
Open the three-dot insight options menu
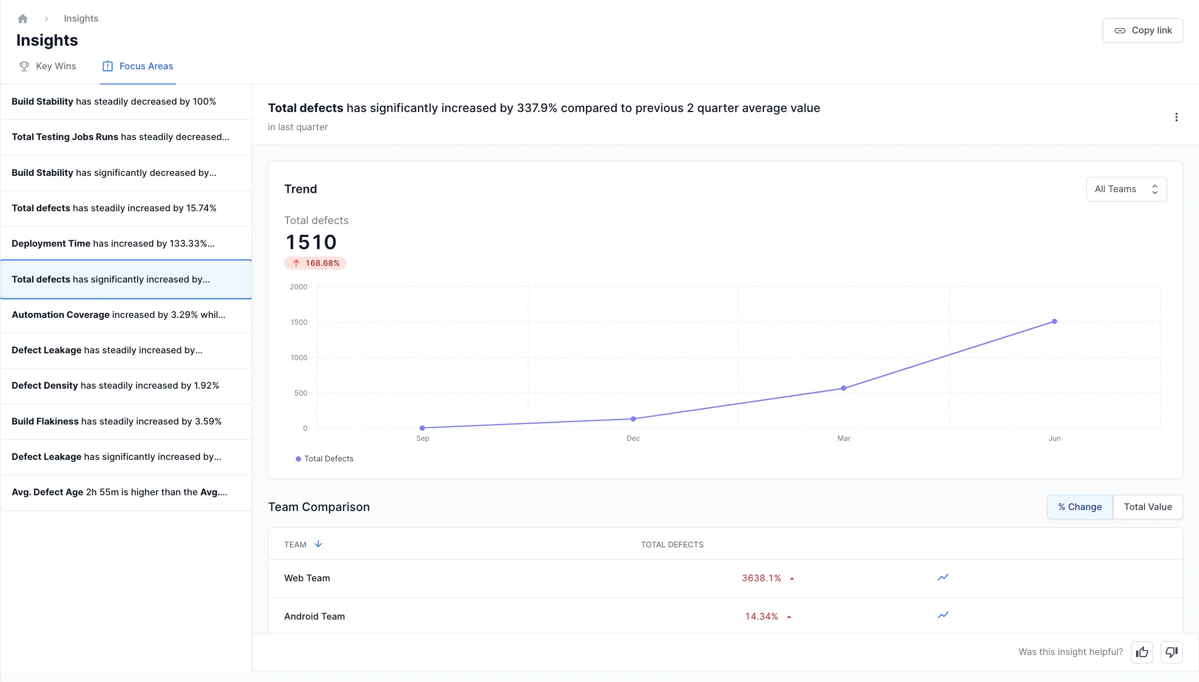[x=1176, y=117]
